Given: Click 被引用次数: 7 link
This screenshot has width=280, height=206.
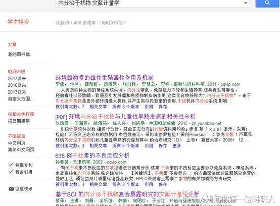Looking at the screenshot, I should pyautogui.click(x=70, y=107).
